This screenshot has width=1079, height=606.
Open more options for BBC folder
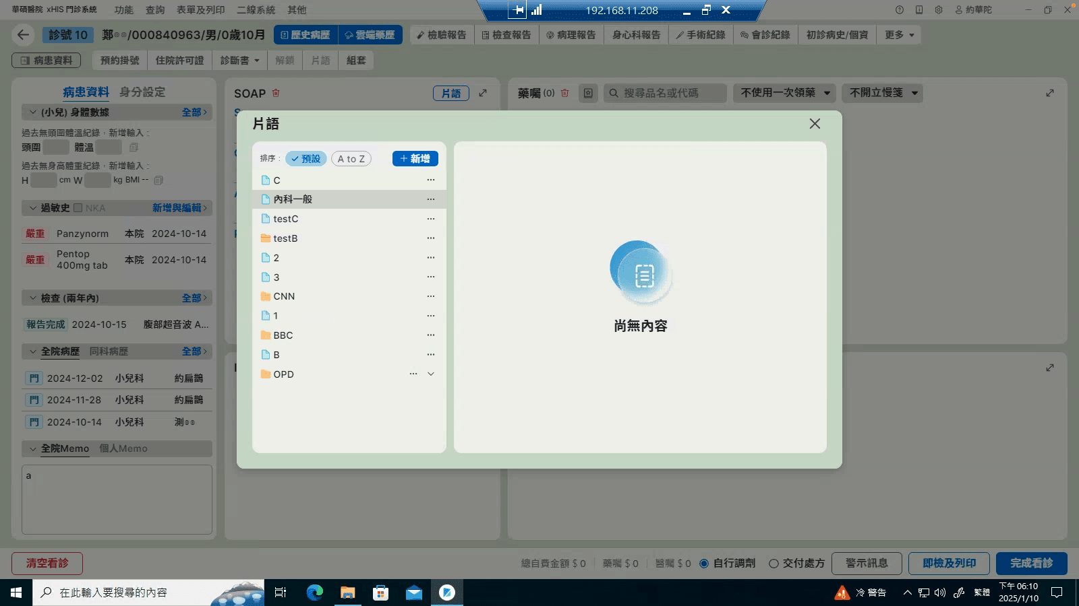431,335
